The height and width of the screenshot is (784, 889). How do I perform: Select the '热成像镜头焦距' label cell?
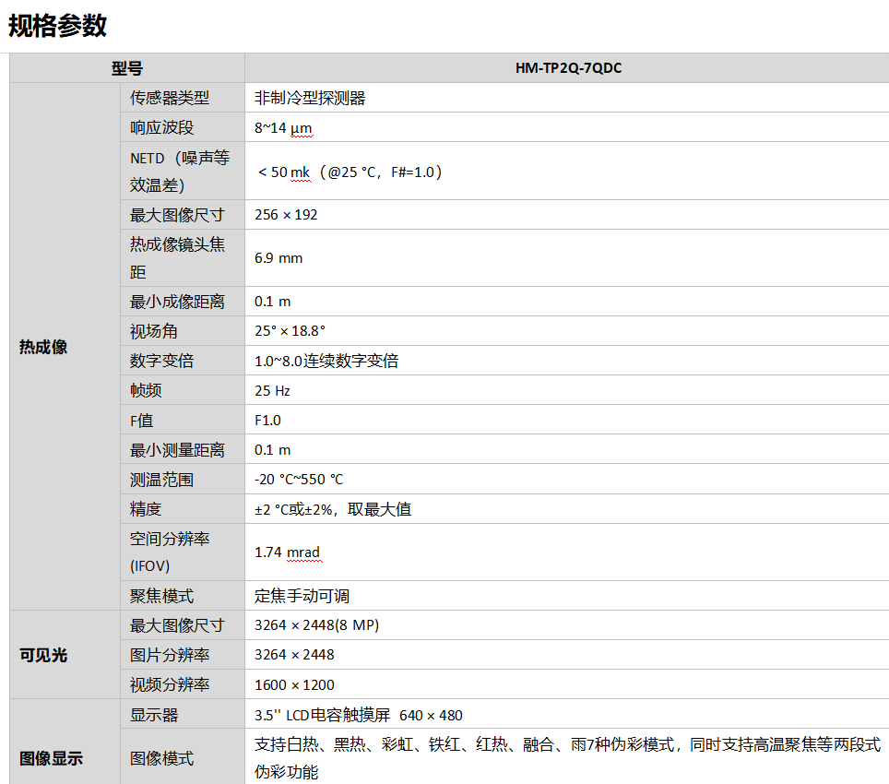[x=183, y=258]
